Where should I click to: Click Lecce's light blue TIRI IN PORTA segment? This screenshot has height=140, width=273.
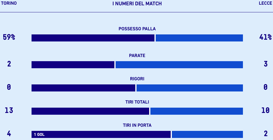pos(207,134)
